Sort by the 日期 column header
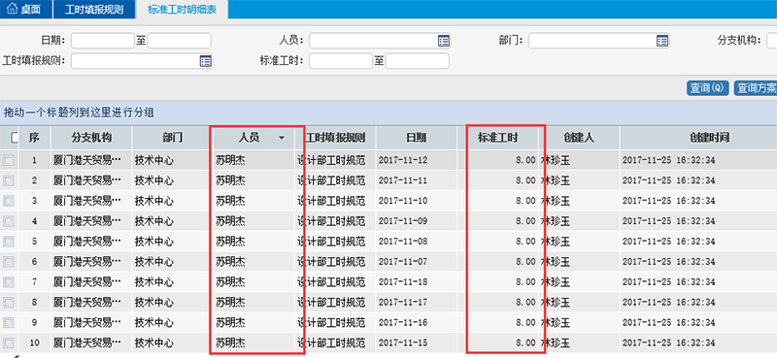 click(417, 138)
